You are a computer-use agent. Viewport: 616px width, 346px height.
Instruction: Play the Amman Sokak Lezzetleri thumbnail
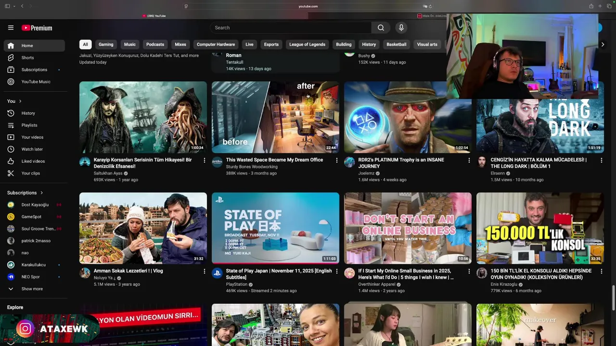143,228
